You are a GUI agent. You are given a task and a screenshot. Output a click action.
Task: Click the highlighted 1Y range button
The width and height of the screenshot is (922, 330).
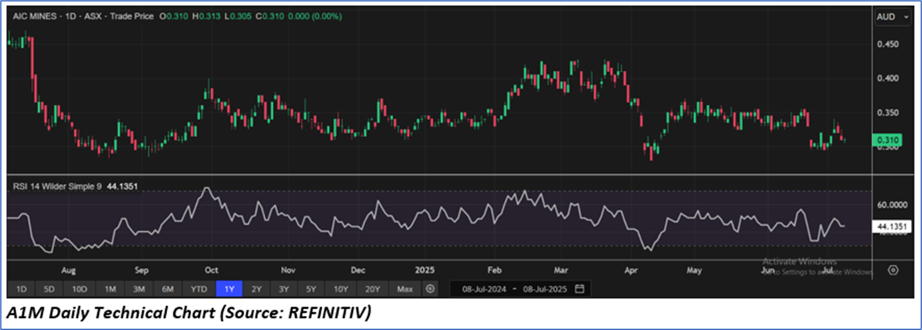click(x=229, y=289)
